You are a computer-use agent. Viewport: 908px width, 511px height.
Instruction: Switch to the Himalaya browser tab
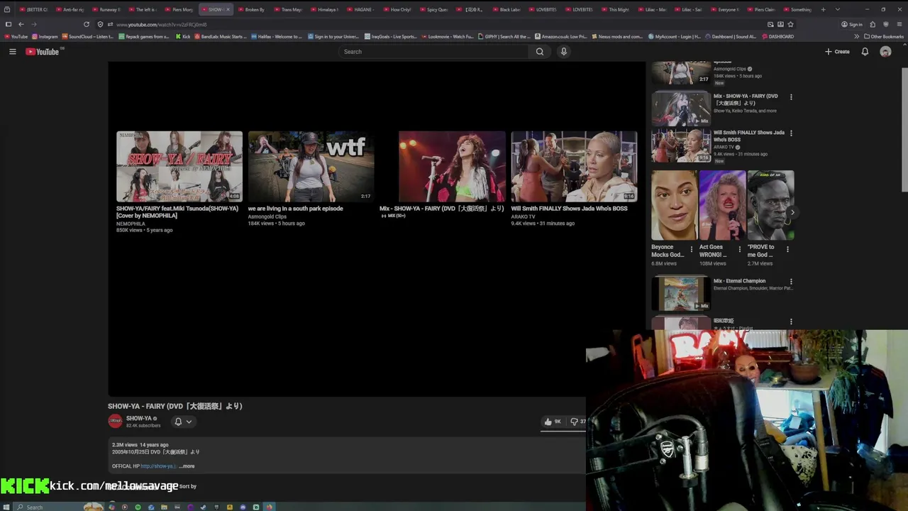tap(325, 9)
